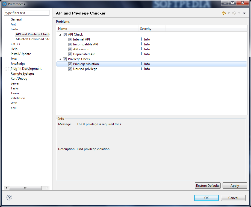Click the forward navigation arrow icon
This screenshot has width=251, height=207.
coord(234,13)
